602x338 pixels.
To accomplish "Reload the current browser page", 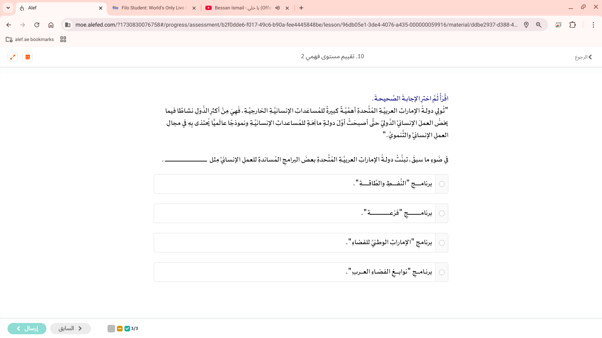I will coord(37,25).
